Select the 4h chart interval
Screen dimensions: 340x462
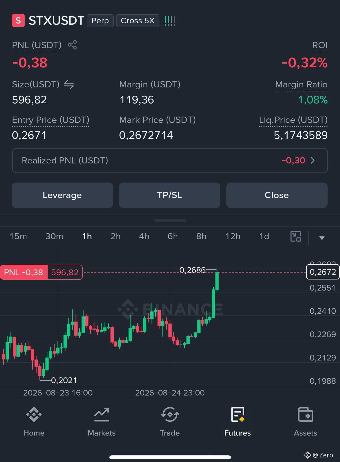144,236
